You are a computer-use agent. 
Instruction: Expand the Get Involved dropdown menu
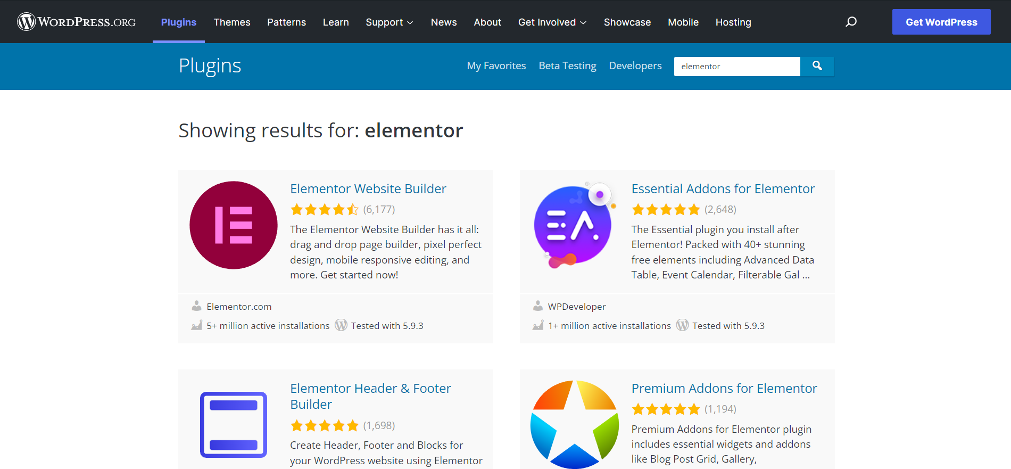(552, 22)
